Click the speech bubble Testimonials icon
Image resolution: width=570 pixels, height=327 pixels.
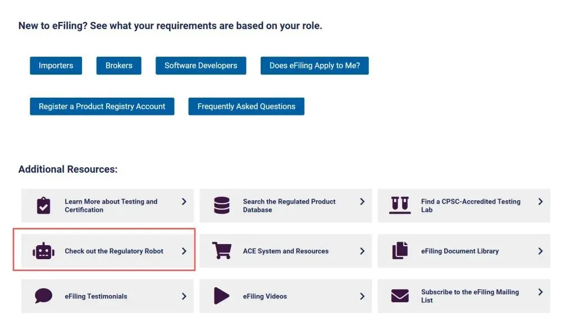coord(44,296)
